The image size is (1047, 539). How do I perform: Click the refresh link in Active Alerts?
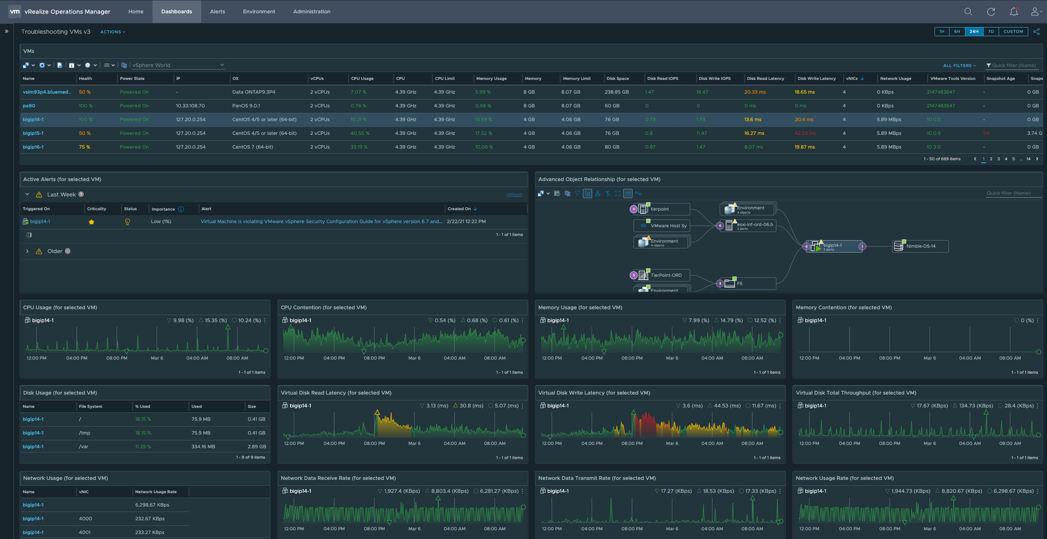pos(514,195)
